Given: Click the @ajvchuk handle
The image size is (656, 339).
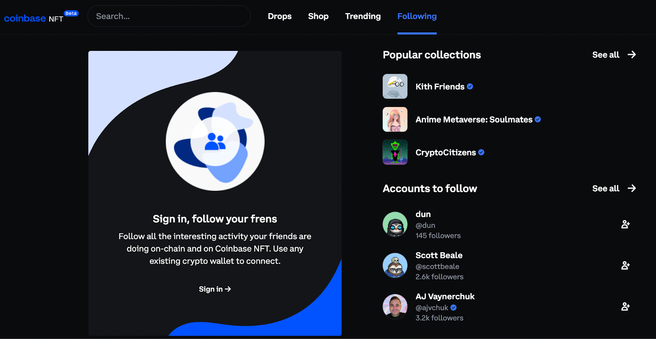Looking at the screenshot, I should [x=432, y=308].
